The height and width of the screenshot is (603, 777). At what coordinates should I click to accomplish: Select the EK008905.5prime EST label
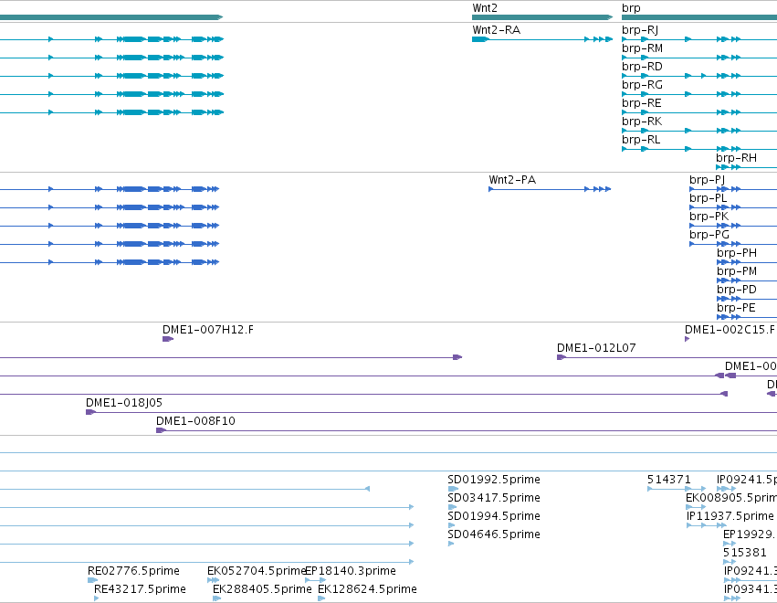[731, 498]
